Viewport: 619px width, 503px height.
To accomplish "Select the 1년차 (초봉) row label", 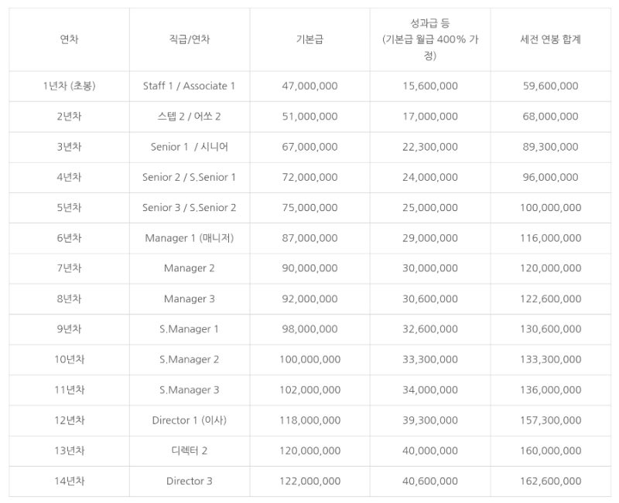I will point(69,86).
